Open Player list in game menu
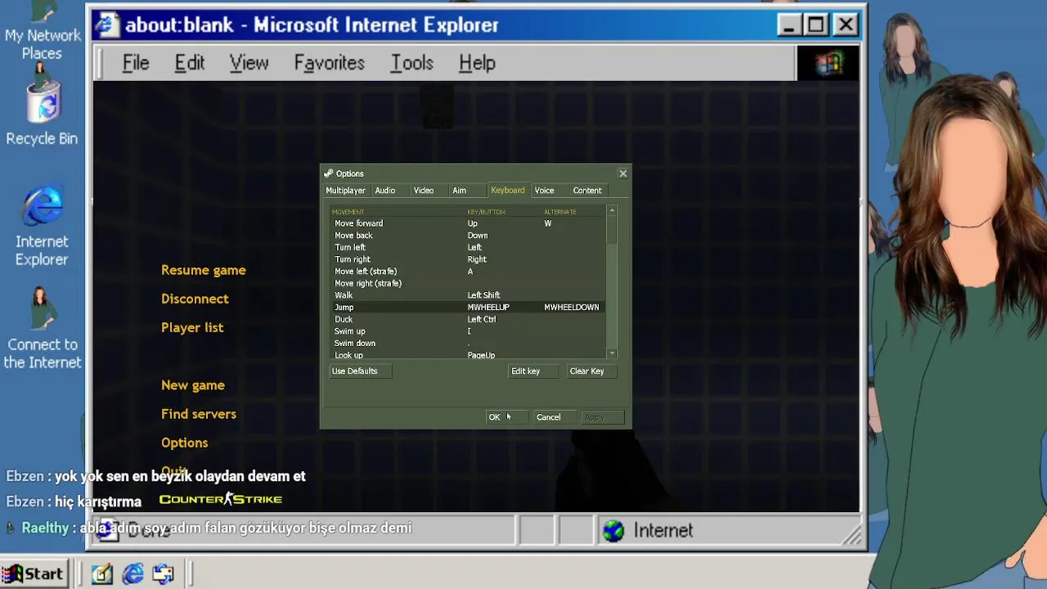This screenshot has height=589, width=1047. (192, 327)
